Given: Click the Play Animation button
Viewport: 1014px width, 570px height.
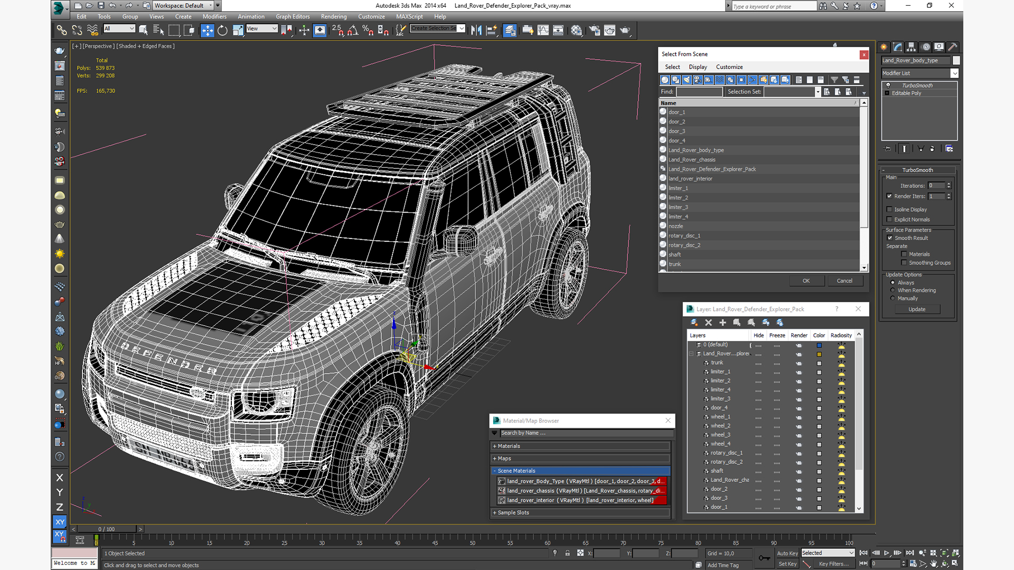Looking at the screenshot, I should [x=886, y=553].
